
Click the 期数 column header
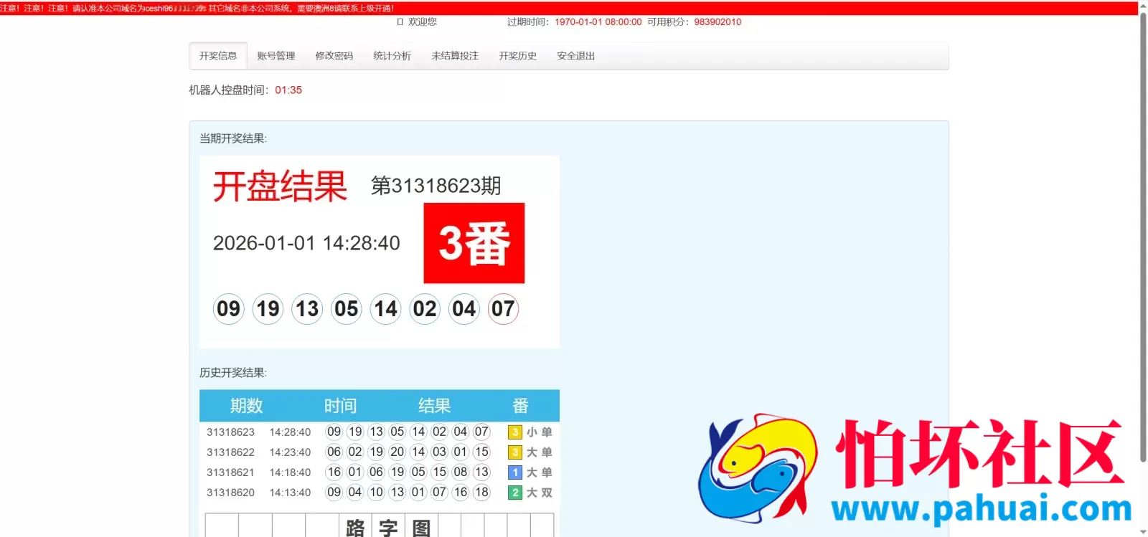[x=246, y=406]
